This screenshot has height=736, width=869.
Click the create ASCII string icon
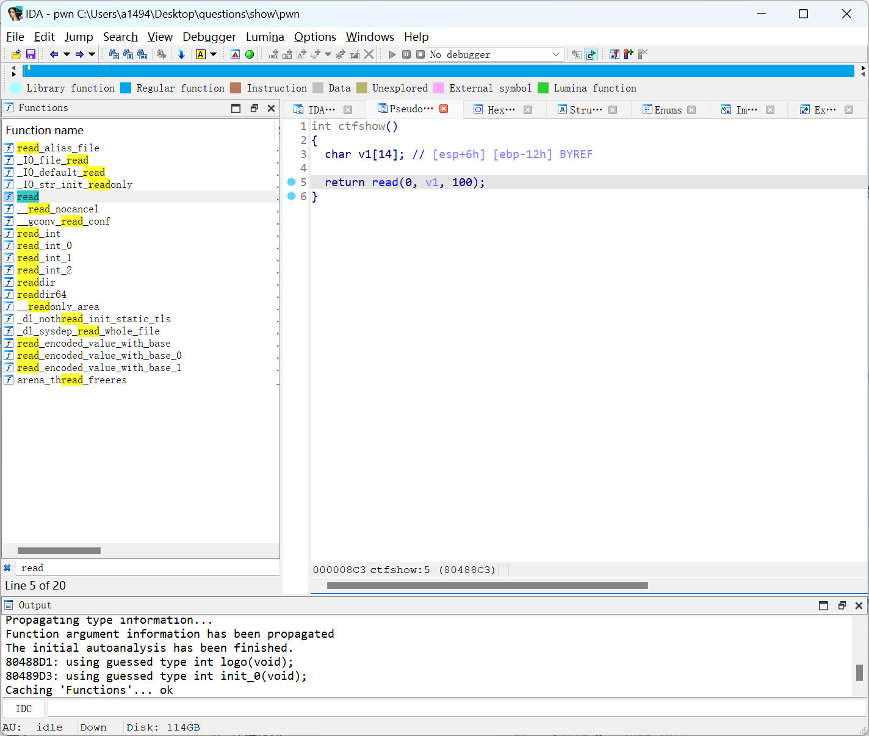click(x=301, y=54)
